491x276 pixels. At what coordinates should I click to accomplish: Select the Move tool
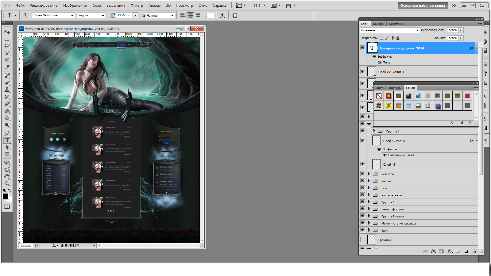click(x=7, y=32)
